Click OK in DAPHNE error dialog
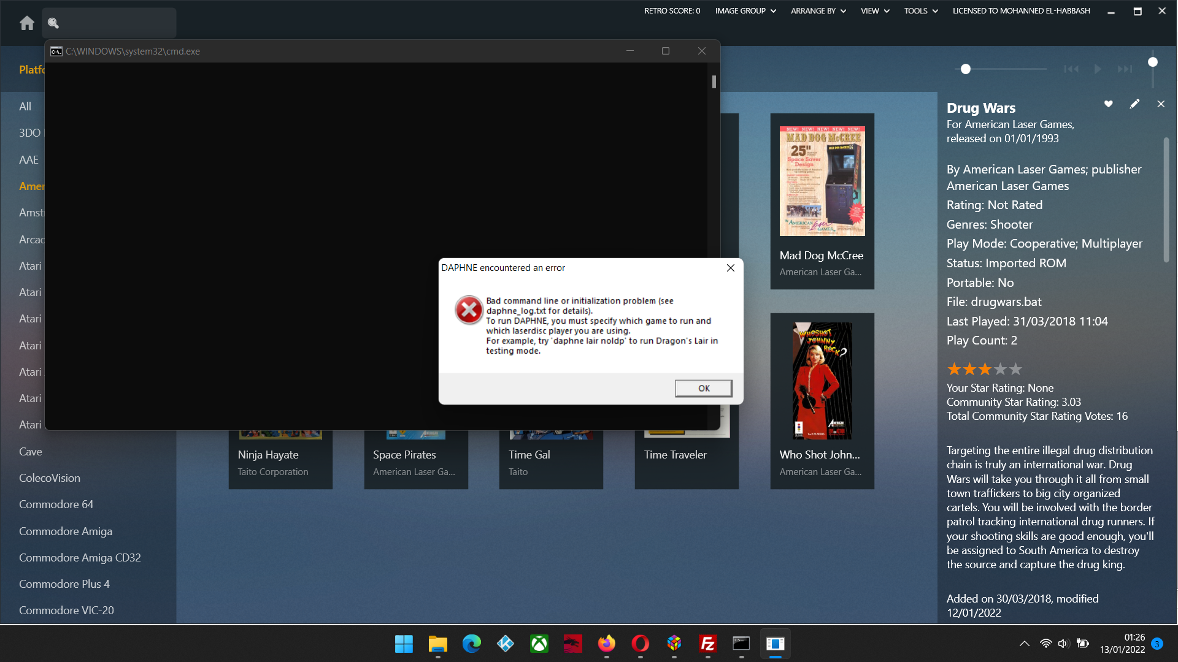Screen dimensions: 1178x662 704,389
